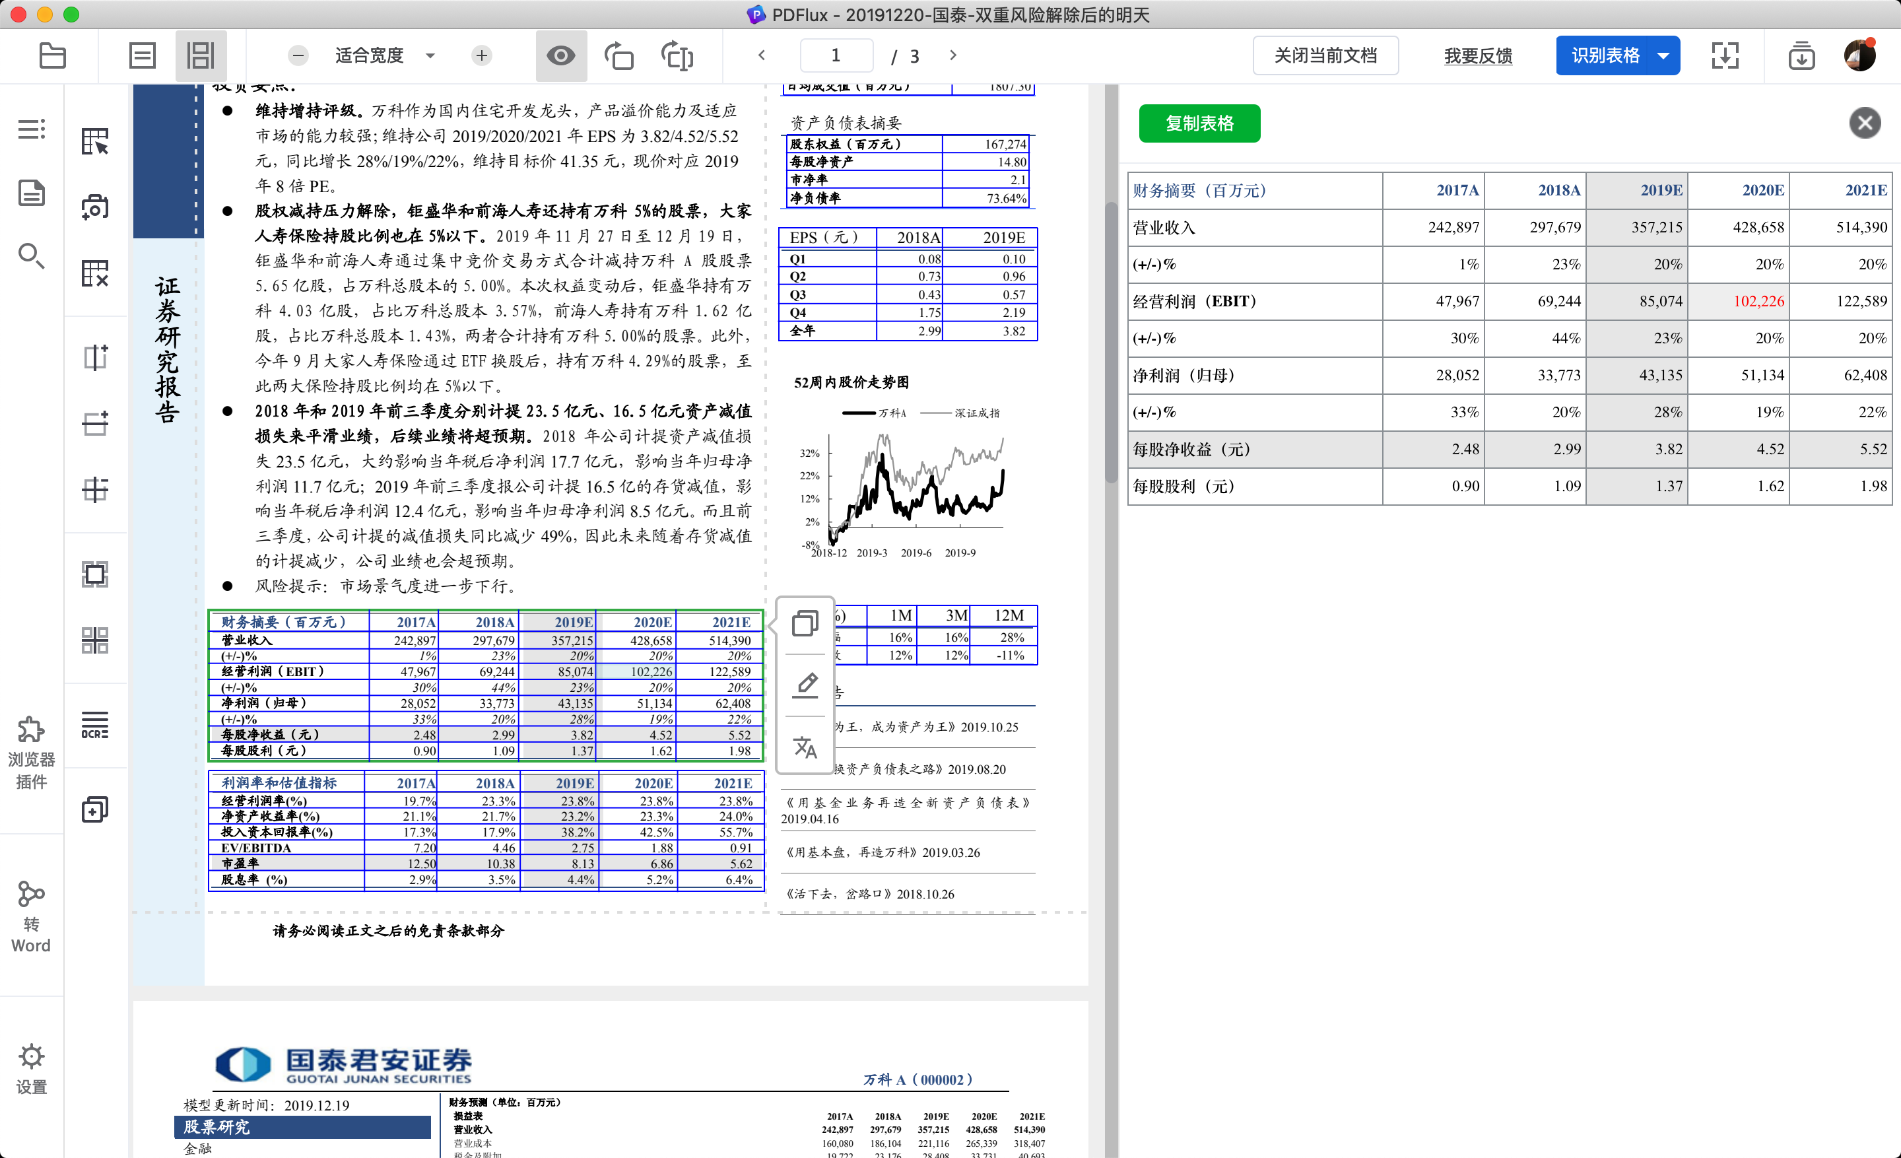This screenshot has height=1158, width=1901.
Task: Click 关闭当前文档 button
Action: (x=1325, y=55)
